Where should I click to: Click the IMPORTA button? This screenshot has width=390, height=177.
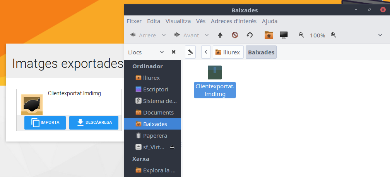pos(45,123)
